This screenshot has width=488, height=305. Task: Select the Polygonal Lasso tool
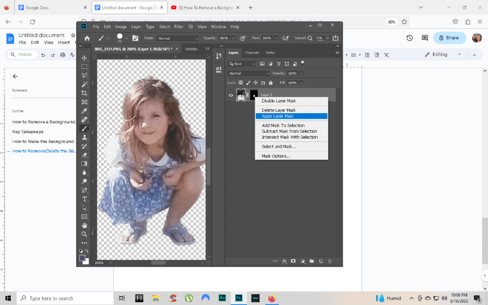pyautogui.click(x=84, y=75)
